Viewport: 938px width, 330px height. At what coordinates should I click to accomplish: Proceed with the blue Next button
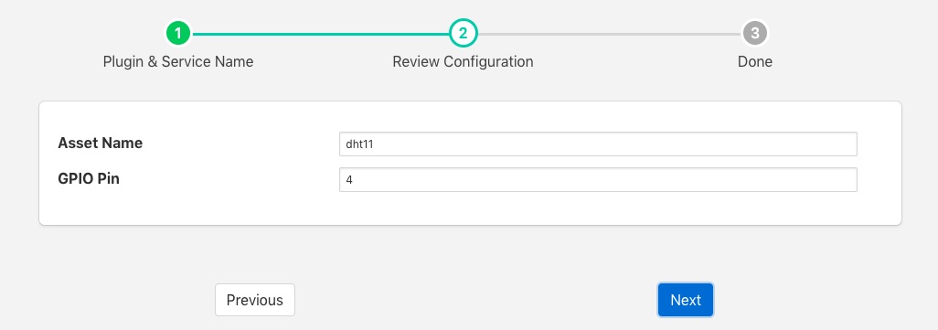pos(686,300)
